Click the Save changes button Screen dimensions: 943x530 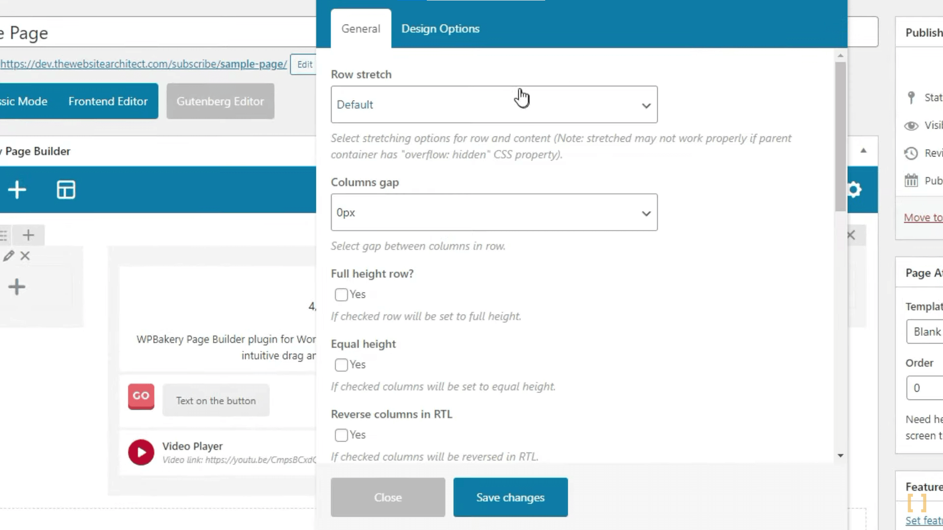pos(510,497)
